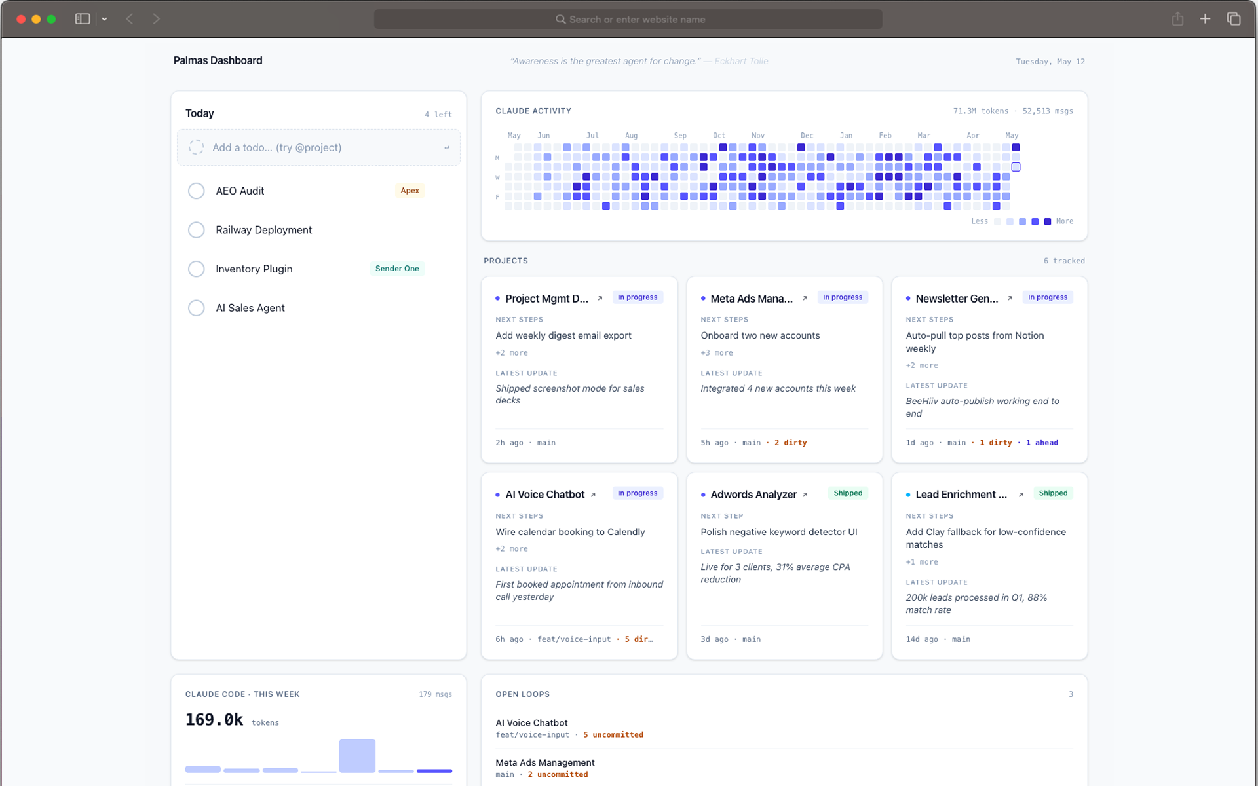Show tab overview icon

1234,19
